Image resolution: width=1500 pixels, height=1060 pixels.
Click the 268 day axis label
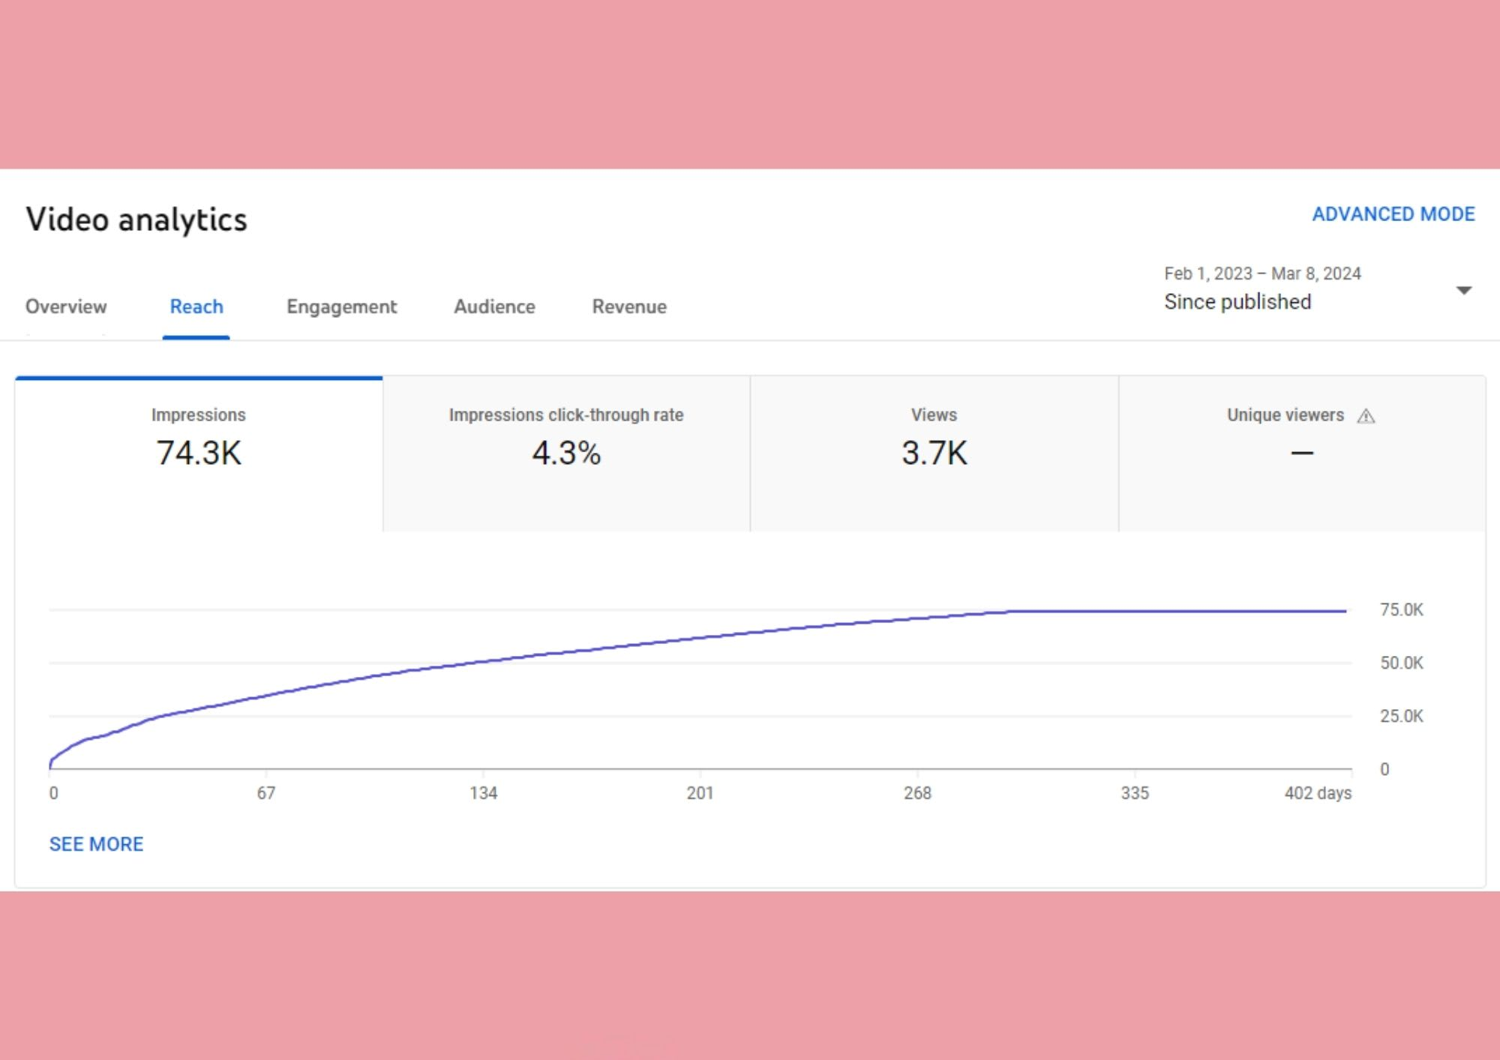917,793
